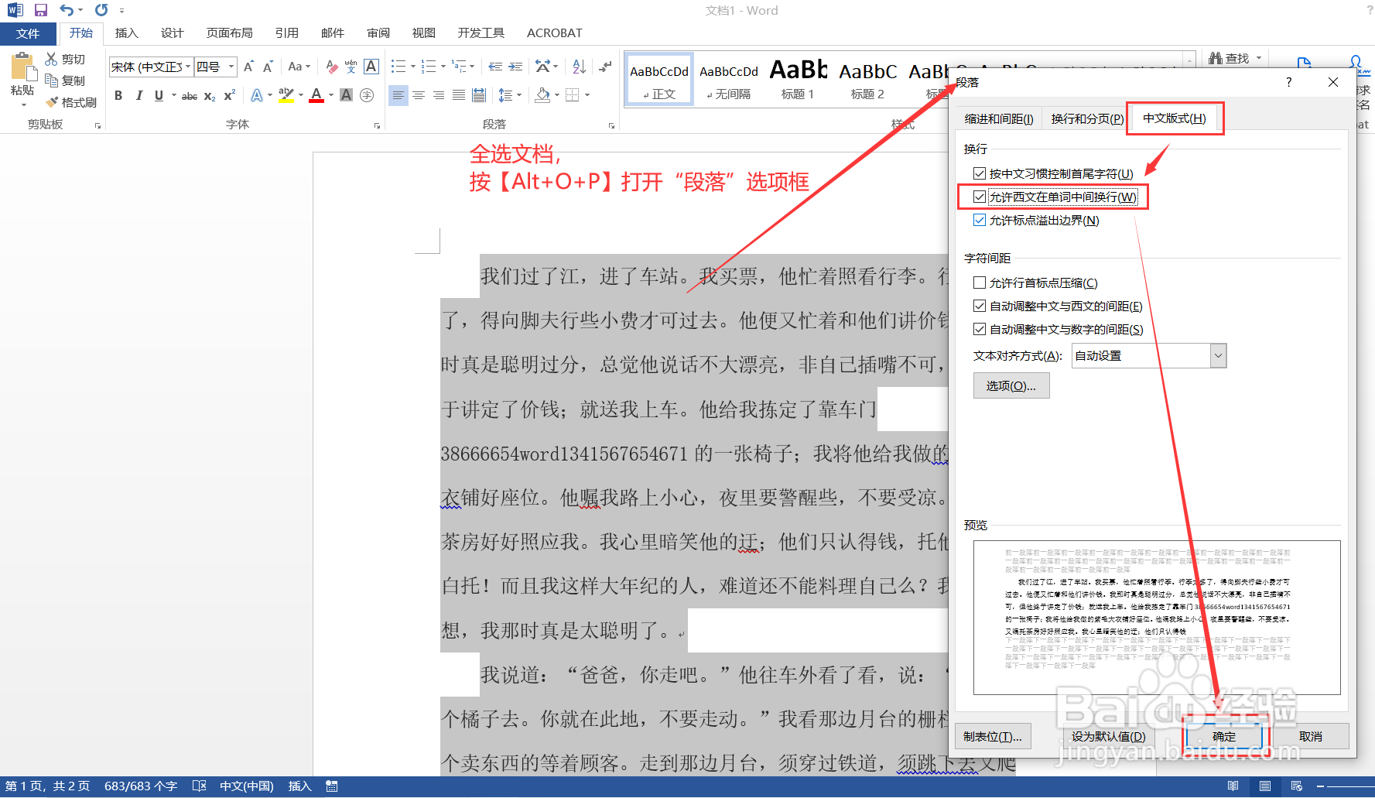Click the Shrink Font icon
1375x798 pixels.
point(268,67)
